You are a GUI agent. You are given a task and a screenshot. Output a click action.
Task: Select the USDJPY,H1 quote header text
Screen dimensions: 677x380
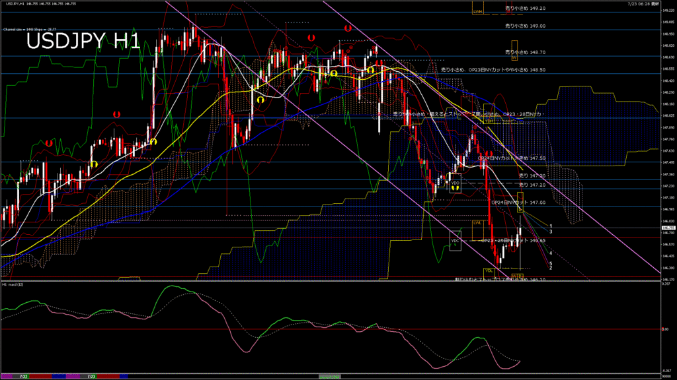(x=41, y=3)
